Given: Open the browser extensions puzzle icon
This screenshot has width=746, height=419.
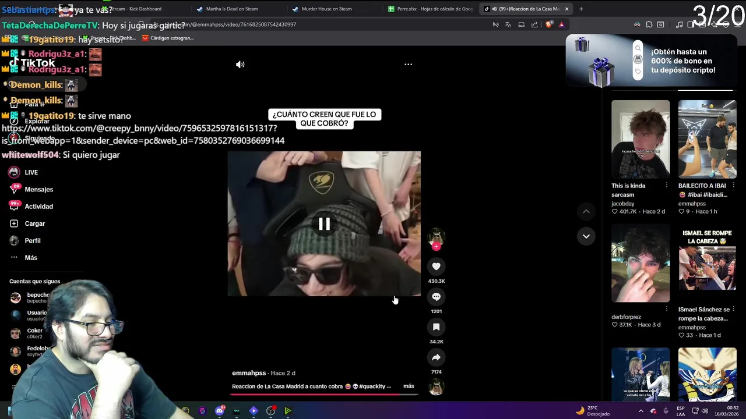Looking at the screenshot, I should point(649,24).
